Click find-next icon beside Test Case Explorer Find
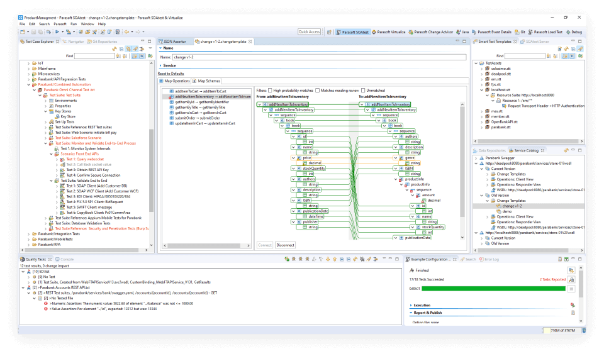Screen dimensions: 604x356 click(119, 56)
